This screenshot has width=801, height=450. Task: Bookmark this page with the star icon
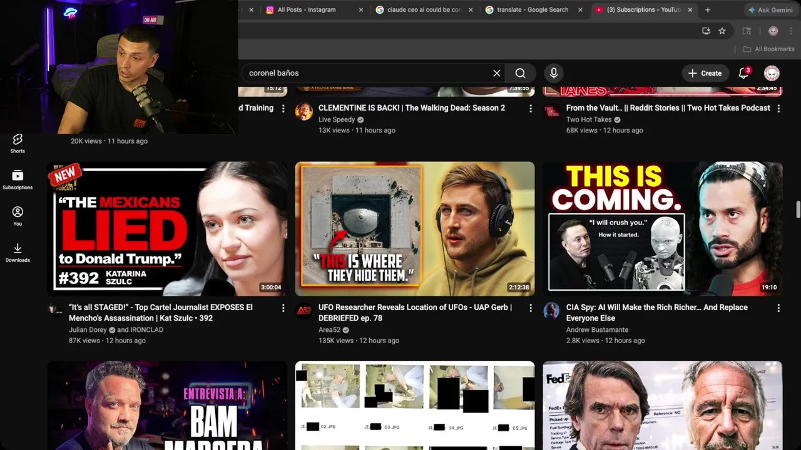point(722,31)
